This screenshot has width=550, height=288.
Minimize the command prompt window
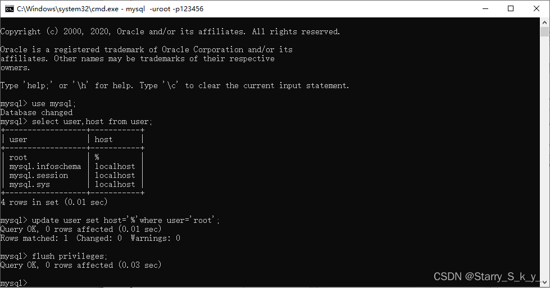pyautogui.click(x=485, y=9)
